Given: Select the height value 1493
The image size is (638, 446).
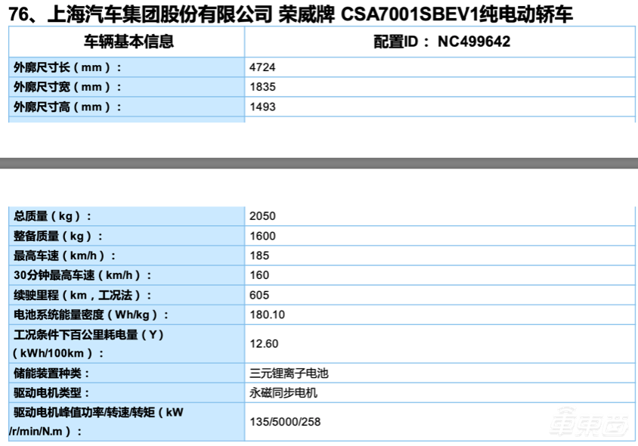Looking at the screenshot, I should [262, 107].
